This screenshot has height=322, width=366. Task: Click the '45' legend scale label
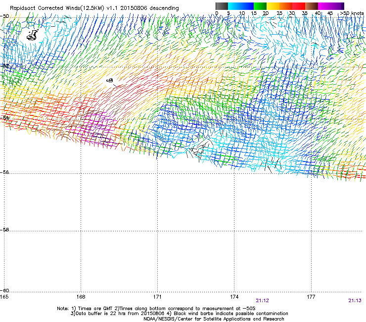330,13
